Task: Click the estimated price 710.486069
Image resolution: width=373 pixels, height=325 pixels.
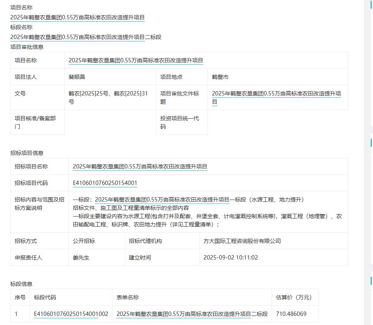Action: (x=291, y=314)
